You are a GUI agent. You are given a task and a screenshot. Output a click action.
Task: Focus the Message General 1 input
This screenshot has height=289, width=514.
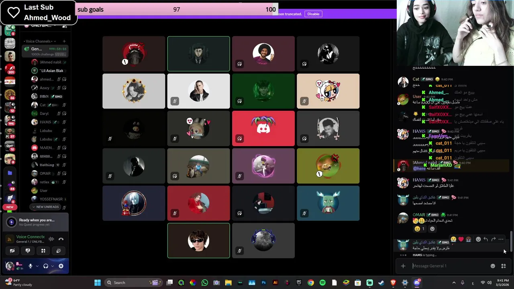click(450, 266)
